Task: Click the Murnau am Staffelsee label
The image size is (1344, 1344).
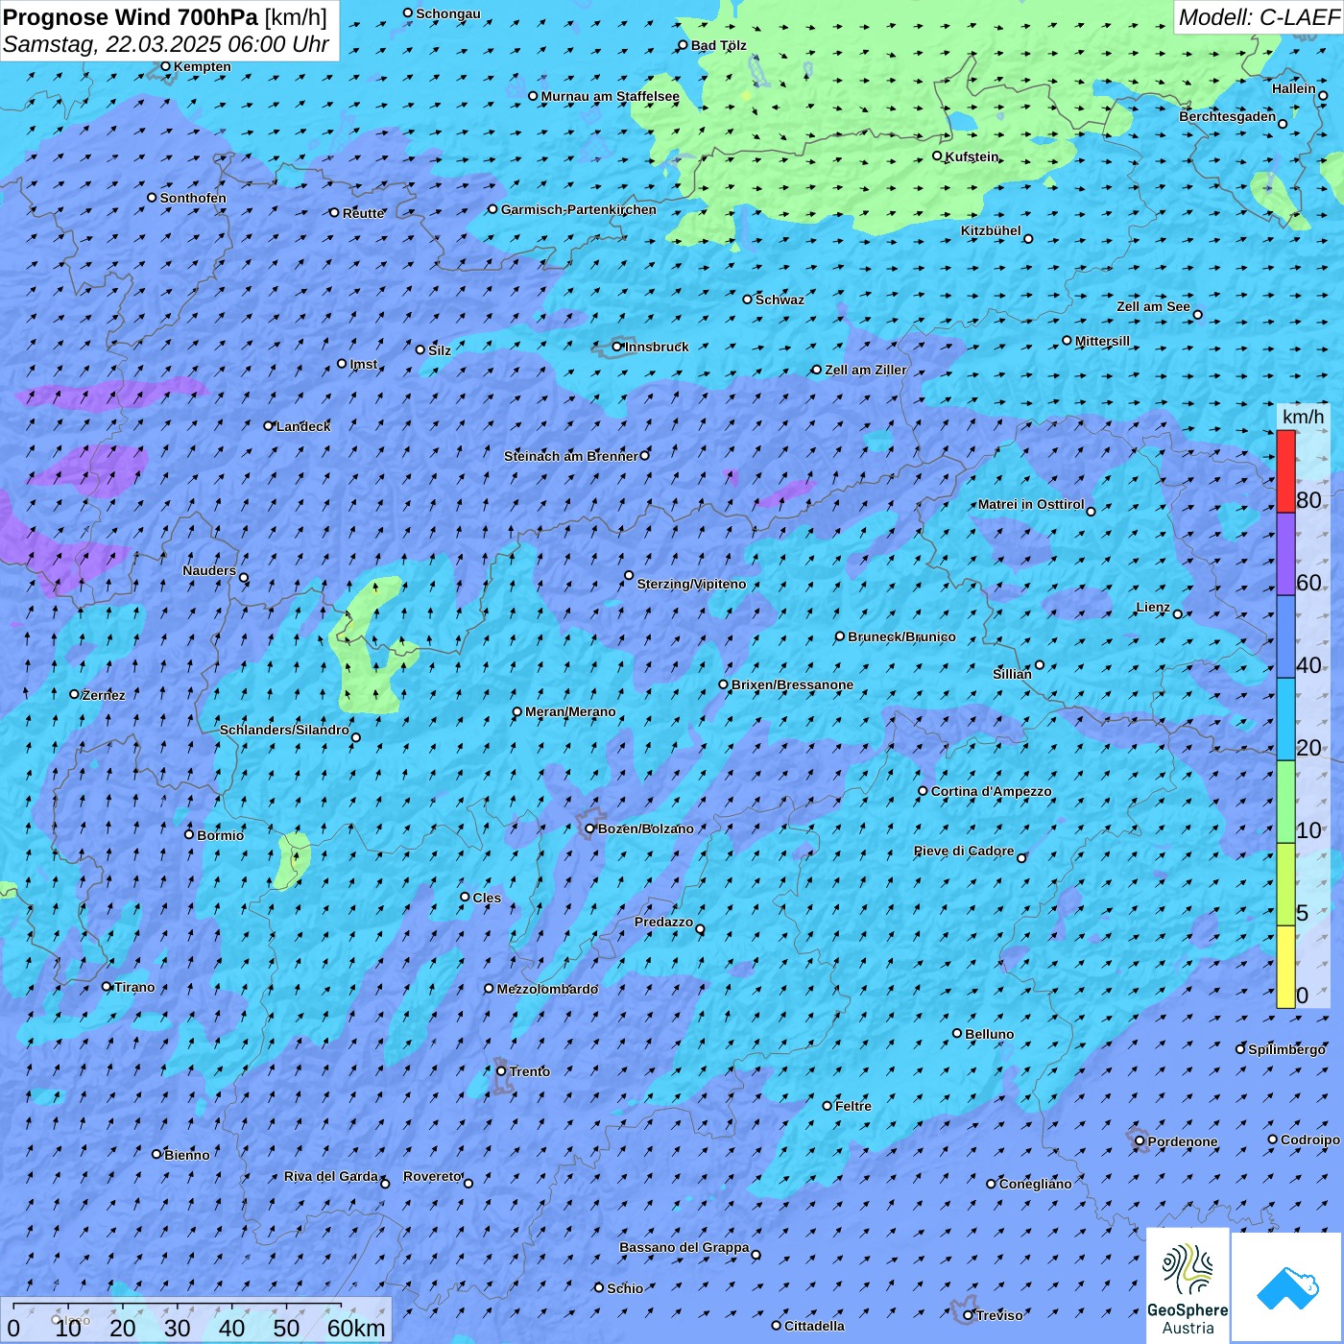Action: [x=610, y=96]
